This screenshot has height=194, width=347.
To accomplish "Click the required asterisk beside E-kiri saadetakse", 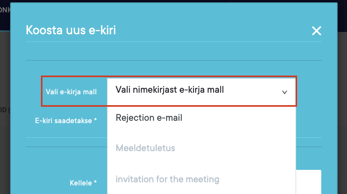I will point(95,120).
